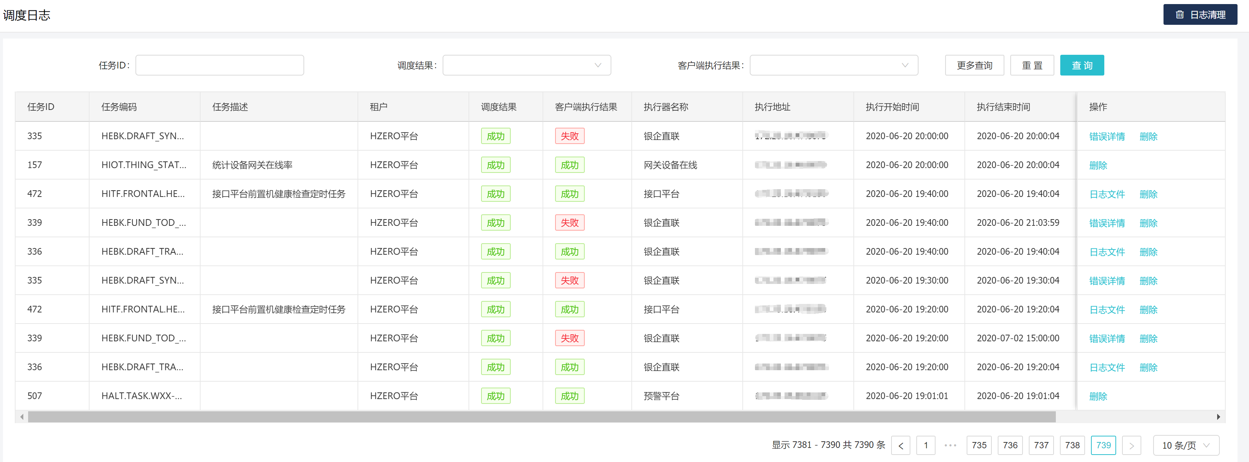Click the 重置 button
1249x462 pixels.
point(1032,66)
